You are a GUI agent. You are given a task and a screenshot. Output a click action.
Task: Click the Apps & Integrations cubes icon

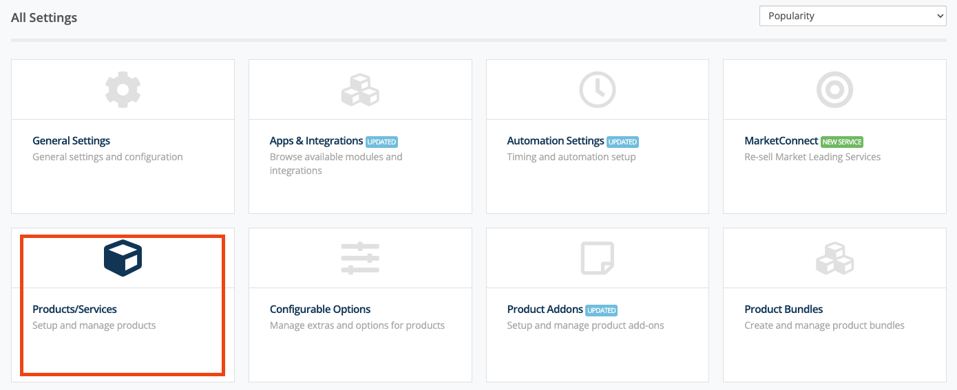(x=360, y=89)
